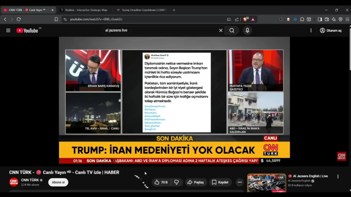Open the browser main hamburger menu
This screenshot has width=351, height=197.
[x=347, y=19]
